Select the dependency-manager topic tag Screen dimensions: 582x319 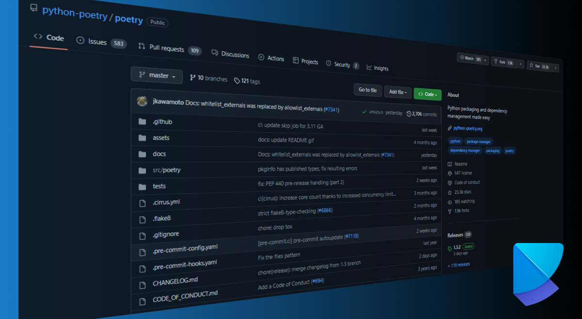465,151
